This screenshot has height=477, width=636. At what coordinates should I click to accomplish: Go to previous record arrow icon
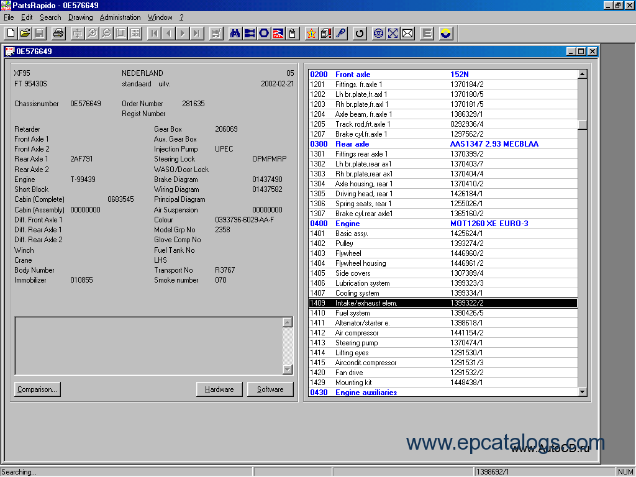(168, 34)
